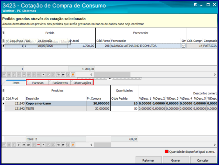Click the red legend swatch for zero quantity

tap(166, 151)
